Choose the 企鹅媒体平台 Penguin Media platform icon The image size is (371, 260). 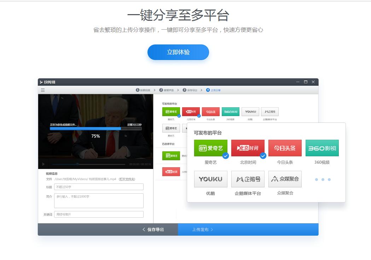(x=248, y=179)
